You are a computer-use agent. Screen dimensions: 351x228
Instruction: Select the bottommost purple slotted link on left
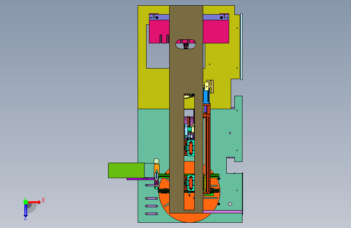(x=151, y=214)
